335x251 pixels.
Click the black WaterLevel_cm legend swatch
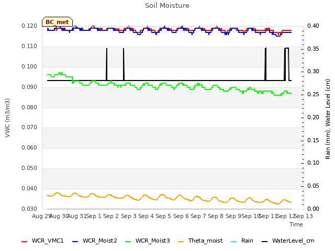[264, 242]
